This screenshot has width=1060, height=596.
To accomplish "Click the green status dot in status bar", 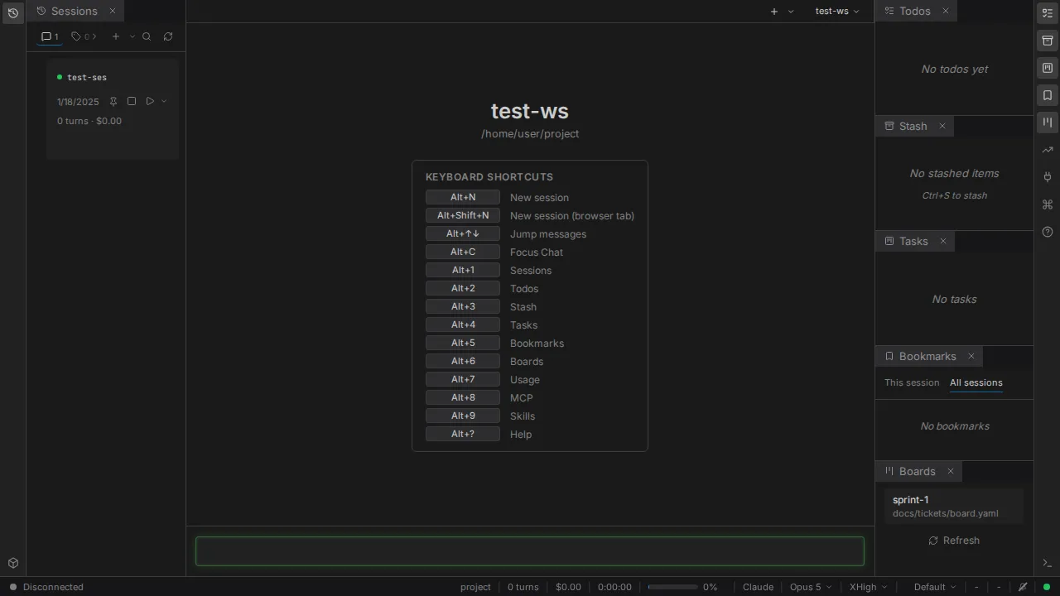I will [x=1047, y=587].
